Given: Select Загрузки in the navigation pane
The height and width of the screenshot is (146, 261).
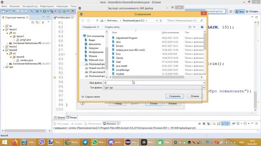Looking at the screenshot, I should [x=93, y=48].
